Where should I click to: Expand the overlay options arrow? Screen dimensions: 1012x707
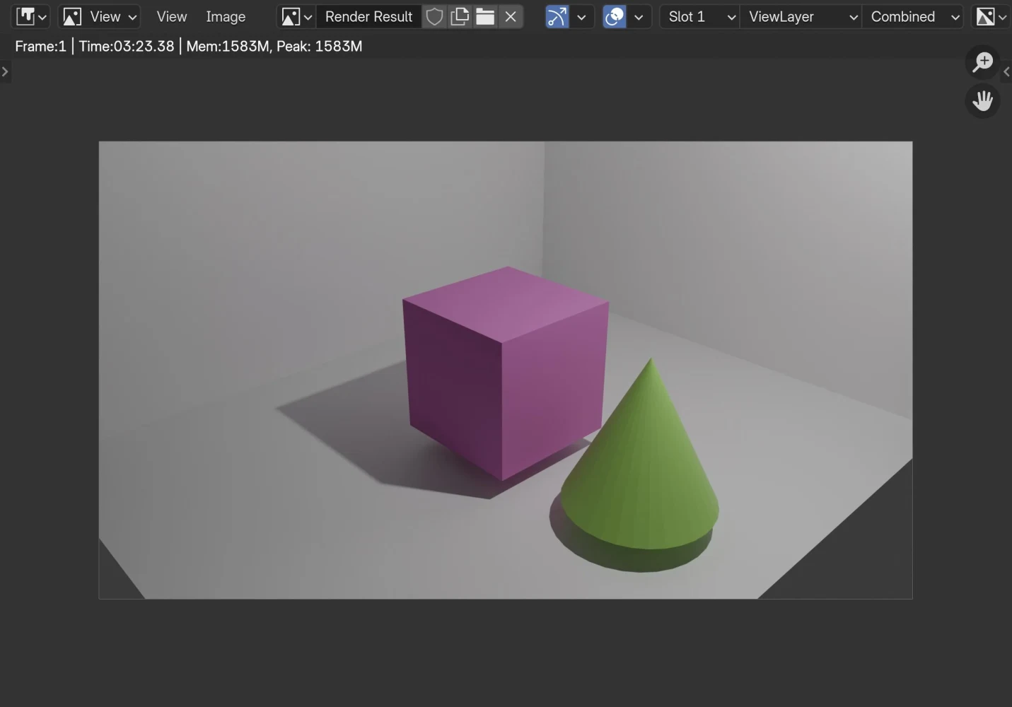click(639, 16)
